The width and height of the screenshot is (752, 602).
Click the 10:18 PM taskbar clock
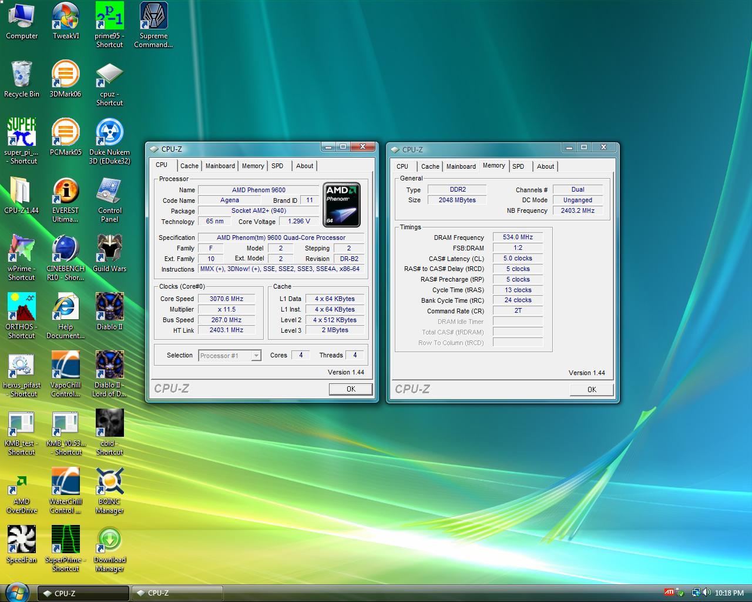pyautogui.click(x=729, y=593)
